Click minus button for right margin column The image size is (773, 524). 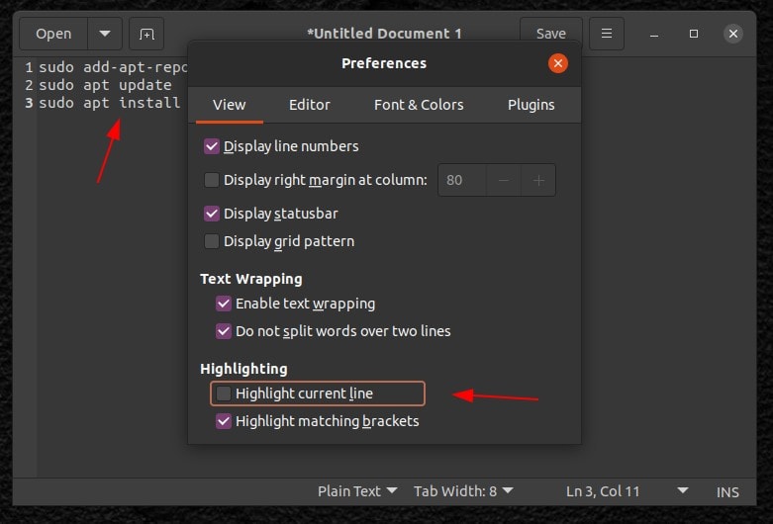click(x=504, y=180)
